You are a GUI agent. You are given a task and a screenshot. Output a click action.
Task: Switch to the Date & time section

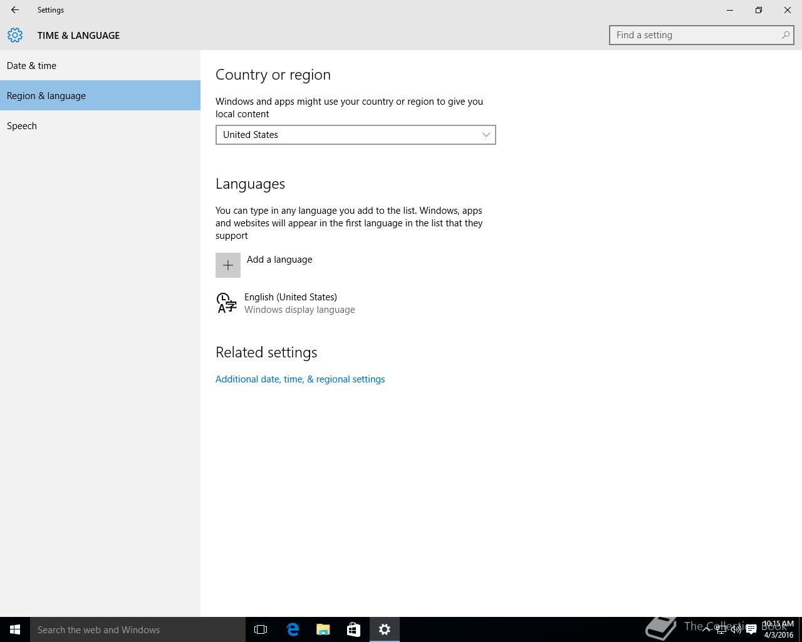click(x=31, y=66)
